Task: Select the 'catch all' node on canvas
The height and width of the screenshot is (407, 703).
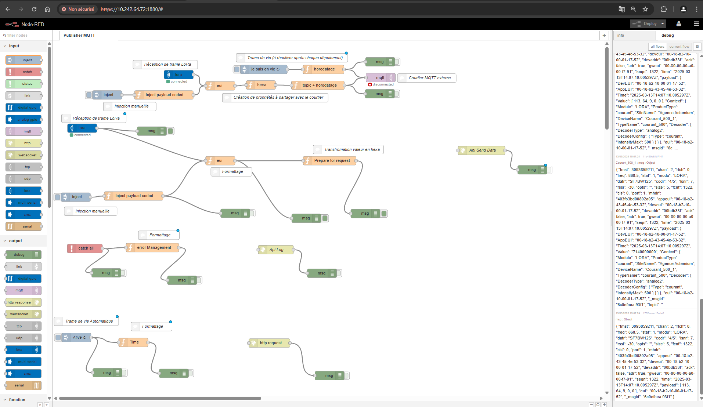Action: [x=85, y=248]
